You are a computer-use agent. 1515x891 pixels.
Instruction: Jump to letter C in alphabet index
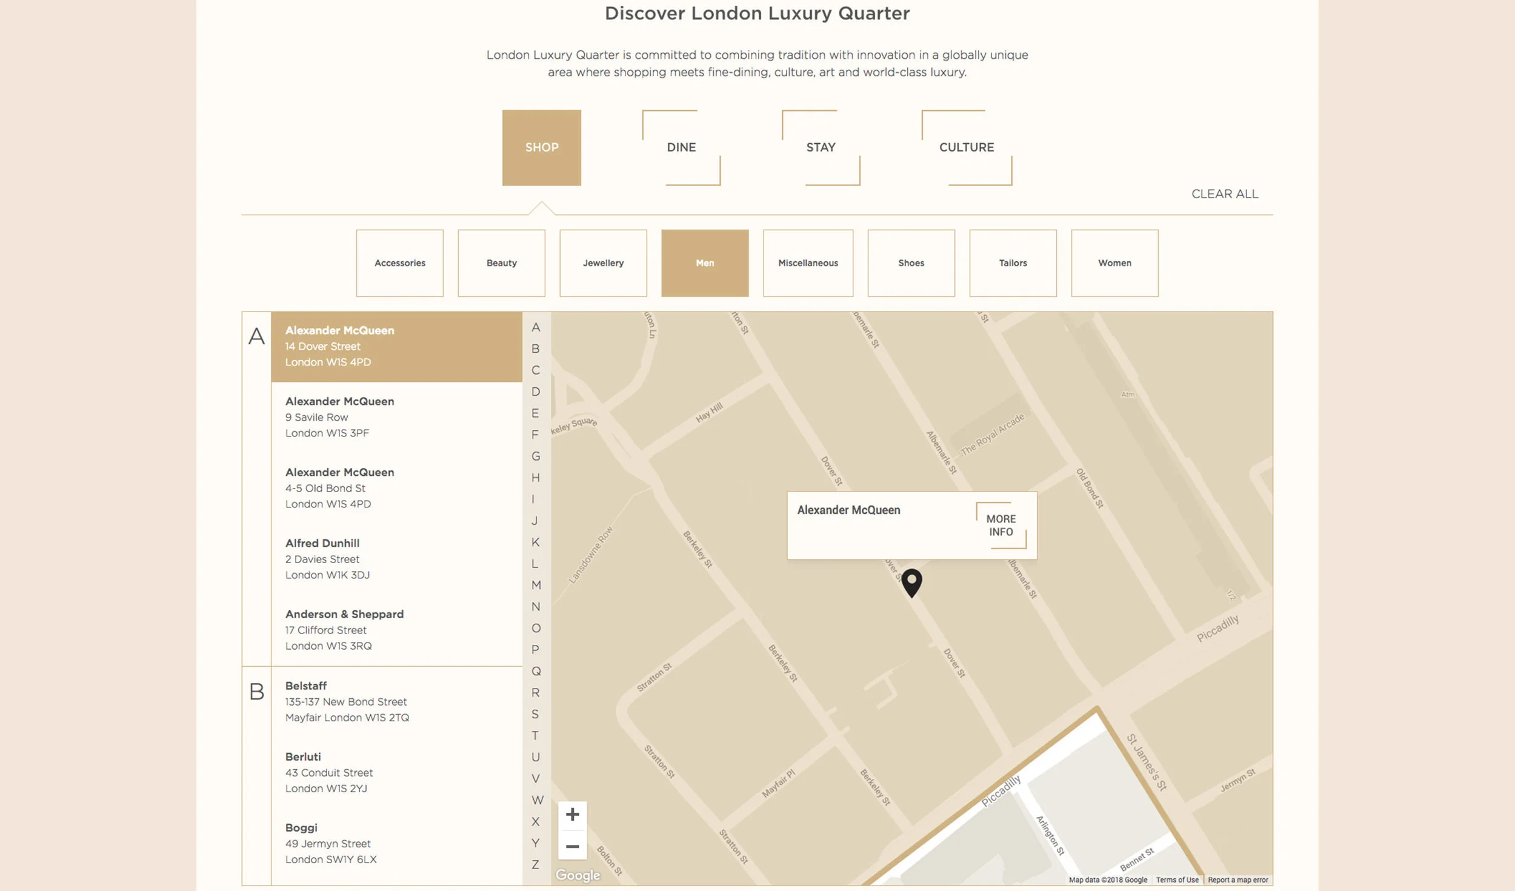click(536, 370)
